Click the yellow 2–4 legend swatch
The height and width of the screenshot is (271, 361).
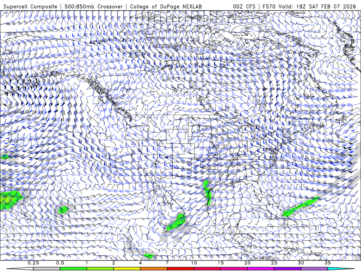[x=127, y=269]
